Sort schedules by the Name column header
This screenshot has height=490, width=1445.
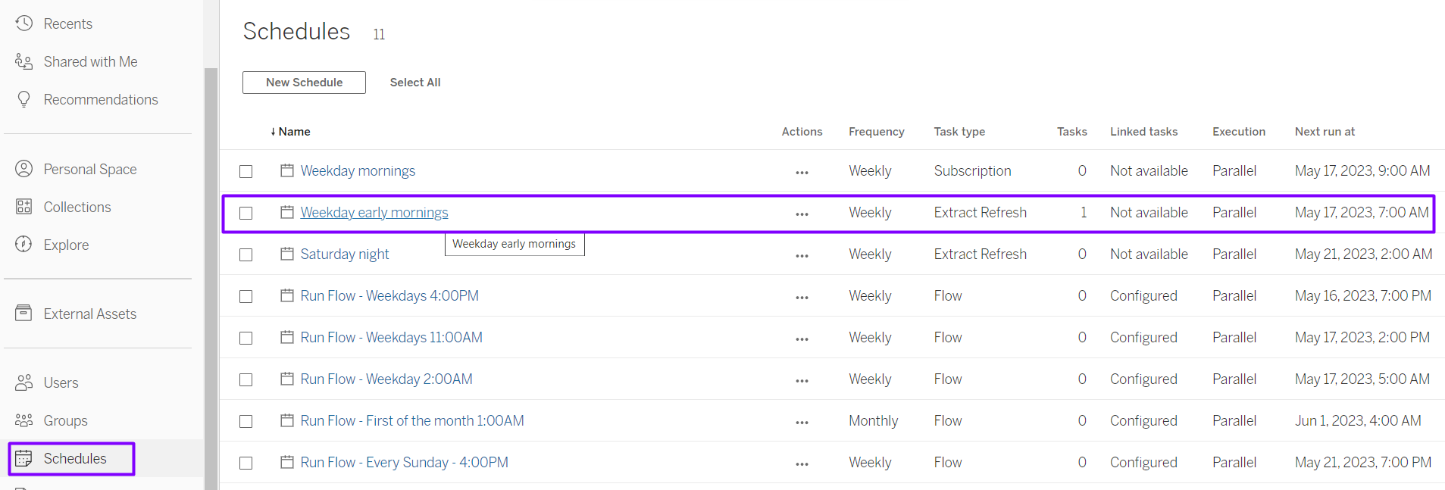click(294, 132)
